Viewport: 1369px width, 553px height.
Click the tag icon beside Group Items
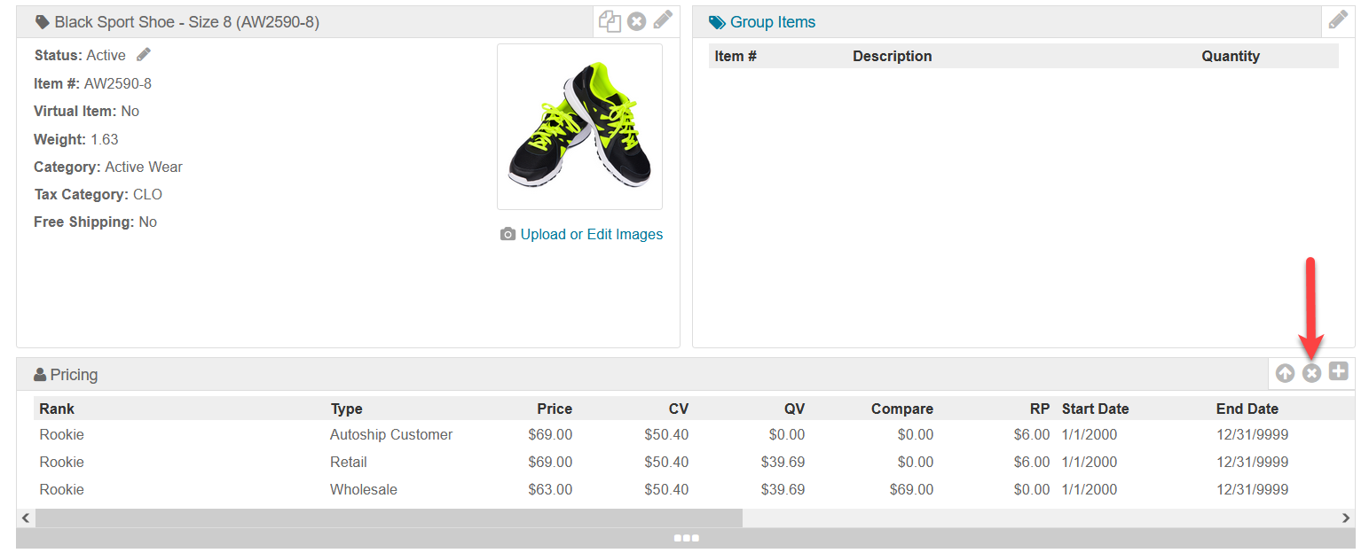(x=717, y=22)
